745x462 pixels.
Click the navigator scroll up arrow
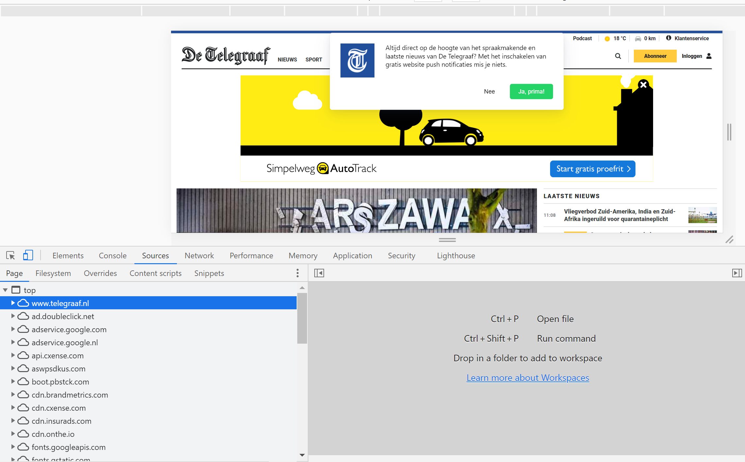coord(302,288)
